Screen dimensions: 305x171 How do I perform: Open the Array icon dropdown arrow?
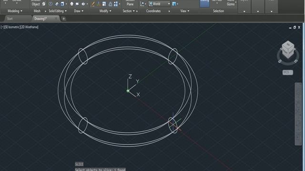point(120,4)
